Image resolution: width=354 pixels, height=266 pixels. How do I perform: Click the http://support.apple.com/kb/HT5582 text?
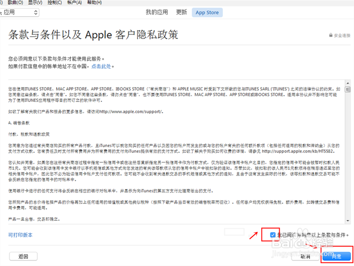(x=297, y=151)
